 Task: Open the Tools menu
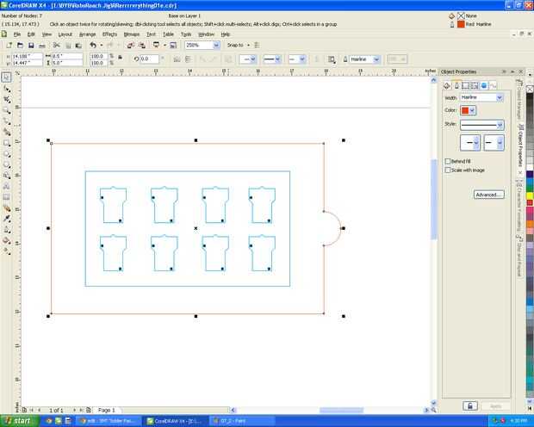click(186, 34)
